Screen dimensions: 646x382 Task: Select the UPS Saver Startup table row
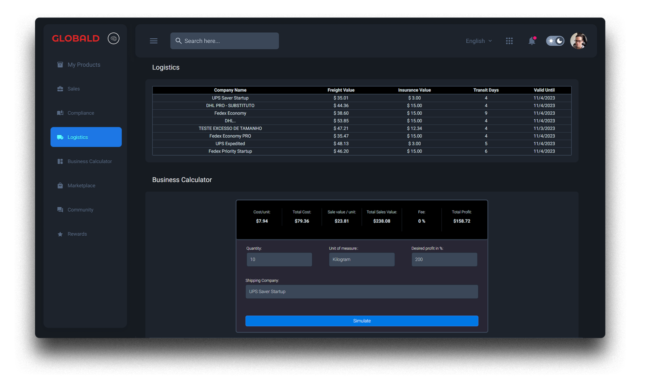(362, 98)
